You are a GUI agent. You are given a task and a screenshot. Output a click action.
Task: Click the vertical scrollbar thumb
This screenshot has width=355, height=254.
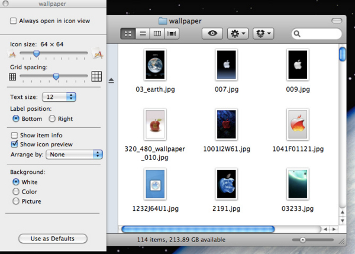tap(343, 54)
